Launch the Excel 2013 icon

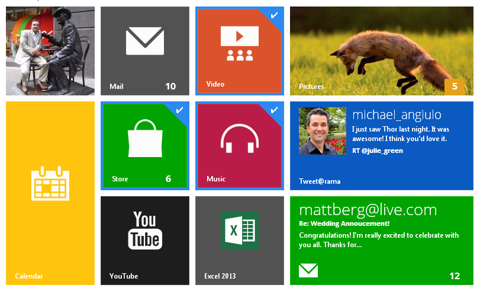click(x=239, y=231)
